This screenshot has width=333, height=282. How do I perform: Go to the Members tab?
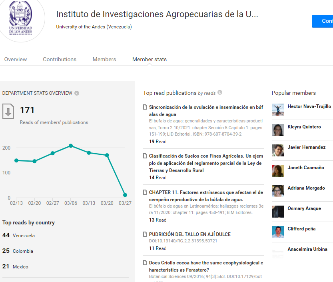click(x=104, y=59)
